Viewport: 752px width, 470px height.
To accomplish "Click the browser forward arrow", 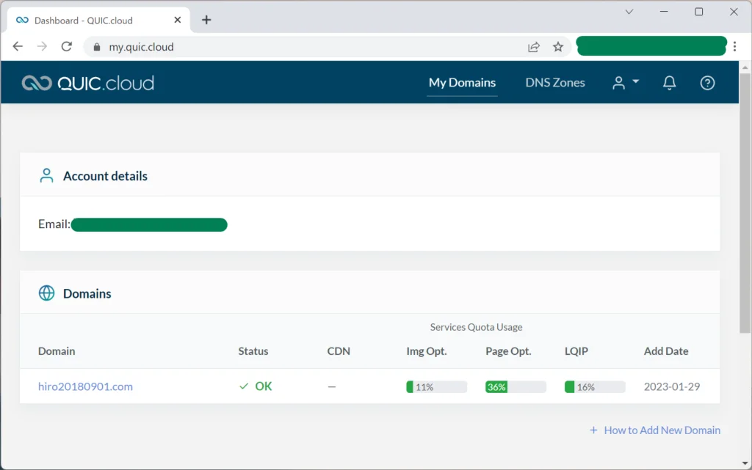I will (x=42, y=46).
